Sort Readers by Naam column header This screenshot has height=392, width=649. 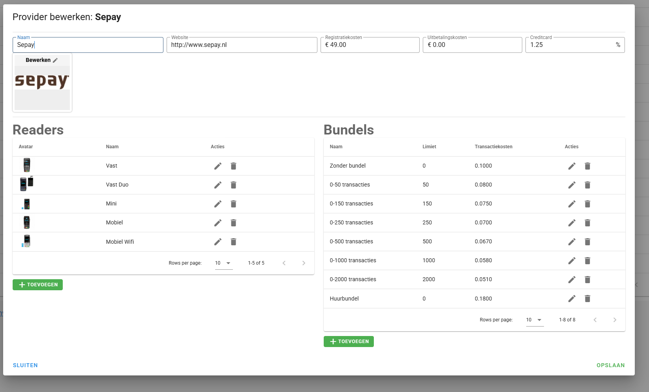coord(112,147)
